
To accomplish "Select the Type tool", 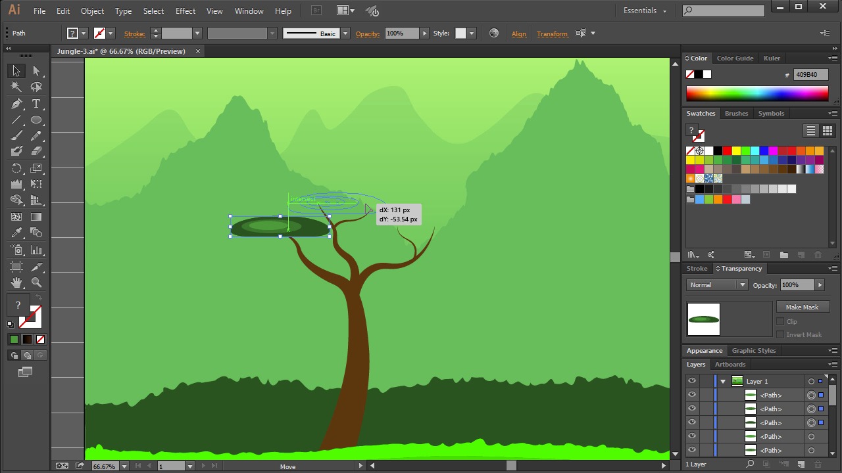I will coord(36,104).
